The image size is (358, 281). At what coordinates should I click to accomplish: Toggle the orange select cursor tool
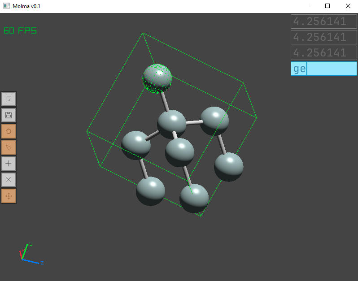tap(9, 147)
